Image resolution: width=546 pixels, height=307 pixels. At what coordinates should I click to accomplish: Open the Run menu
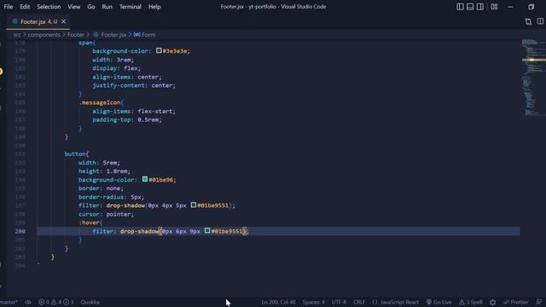tap(107, 7)
